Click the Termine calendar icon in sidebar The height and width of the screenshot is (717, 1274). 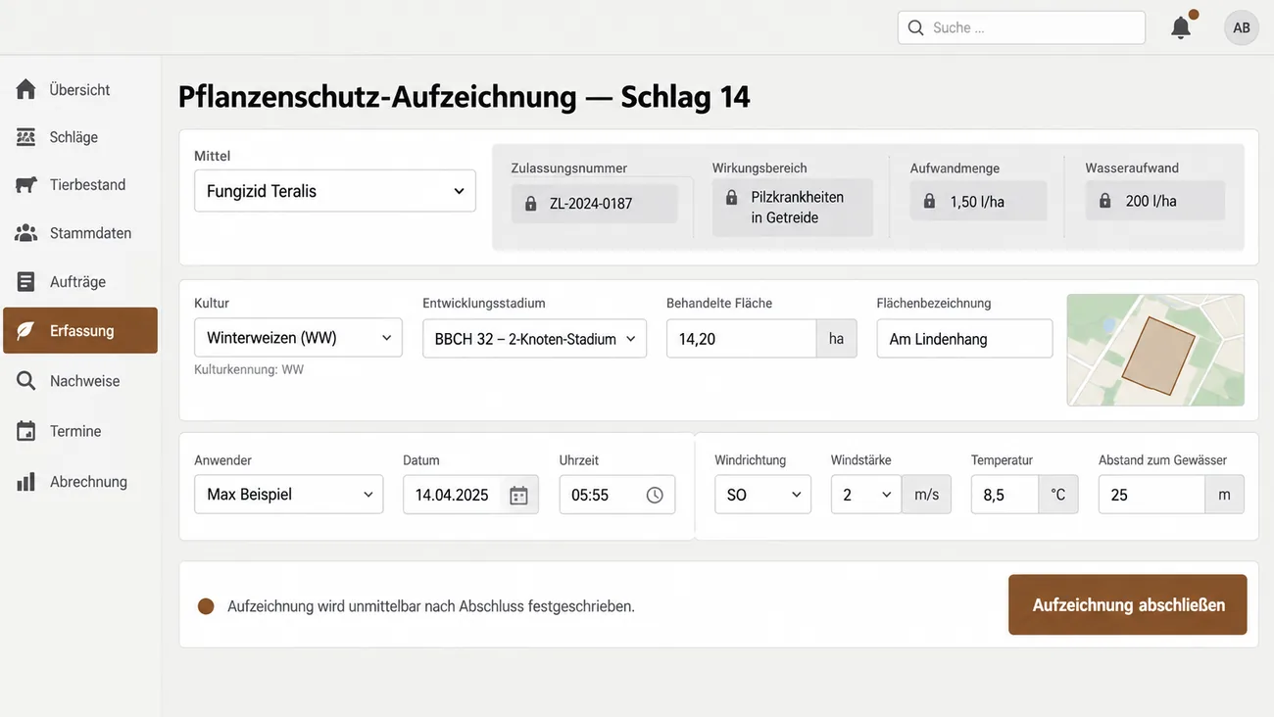[26, 431]
